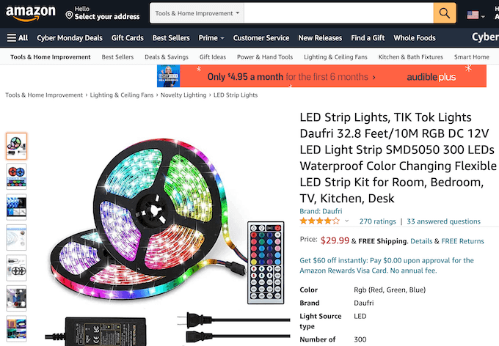
Task: Click the LED Strip Lights breadcrumb
Action: coord(236,95)
